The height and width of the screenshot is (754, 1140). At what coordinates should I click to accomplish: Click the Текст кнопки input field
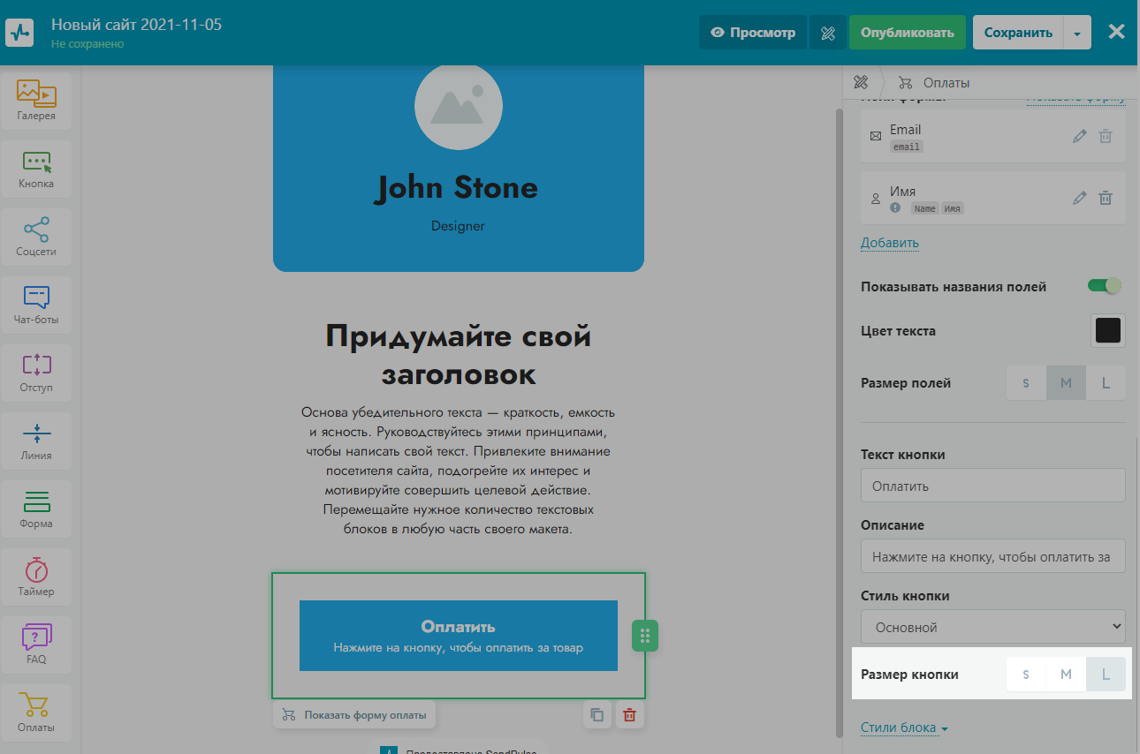(992, 486)
